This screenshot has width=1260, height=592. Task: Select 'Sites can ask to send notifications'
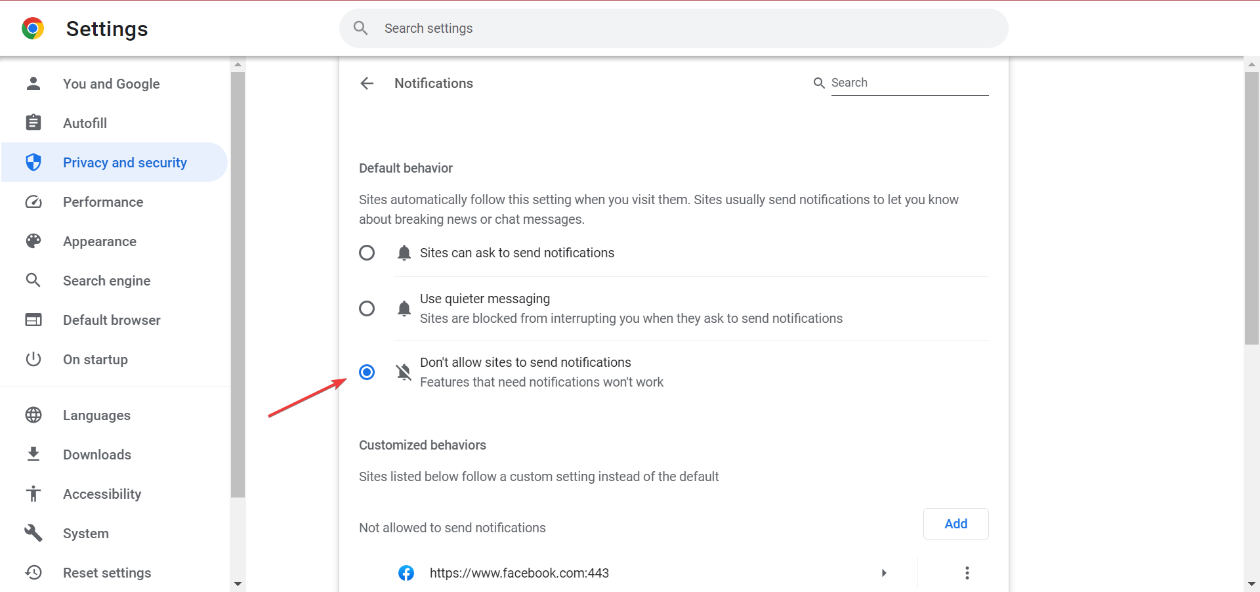coord(367,253)
